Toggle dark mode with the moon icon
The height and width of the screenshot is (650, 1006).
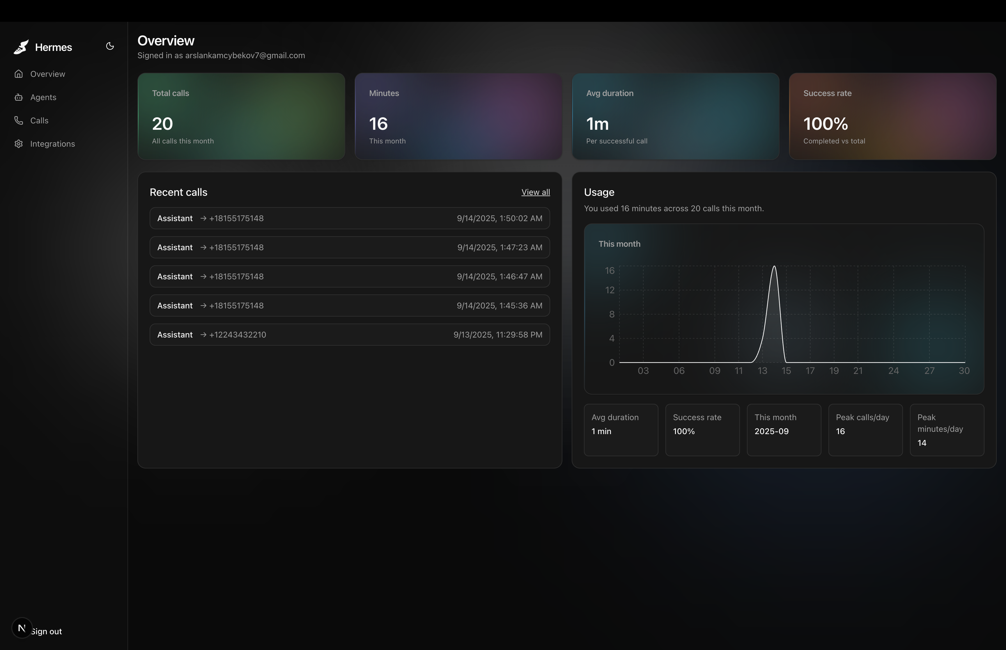coord(110,47)
